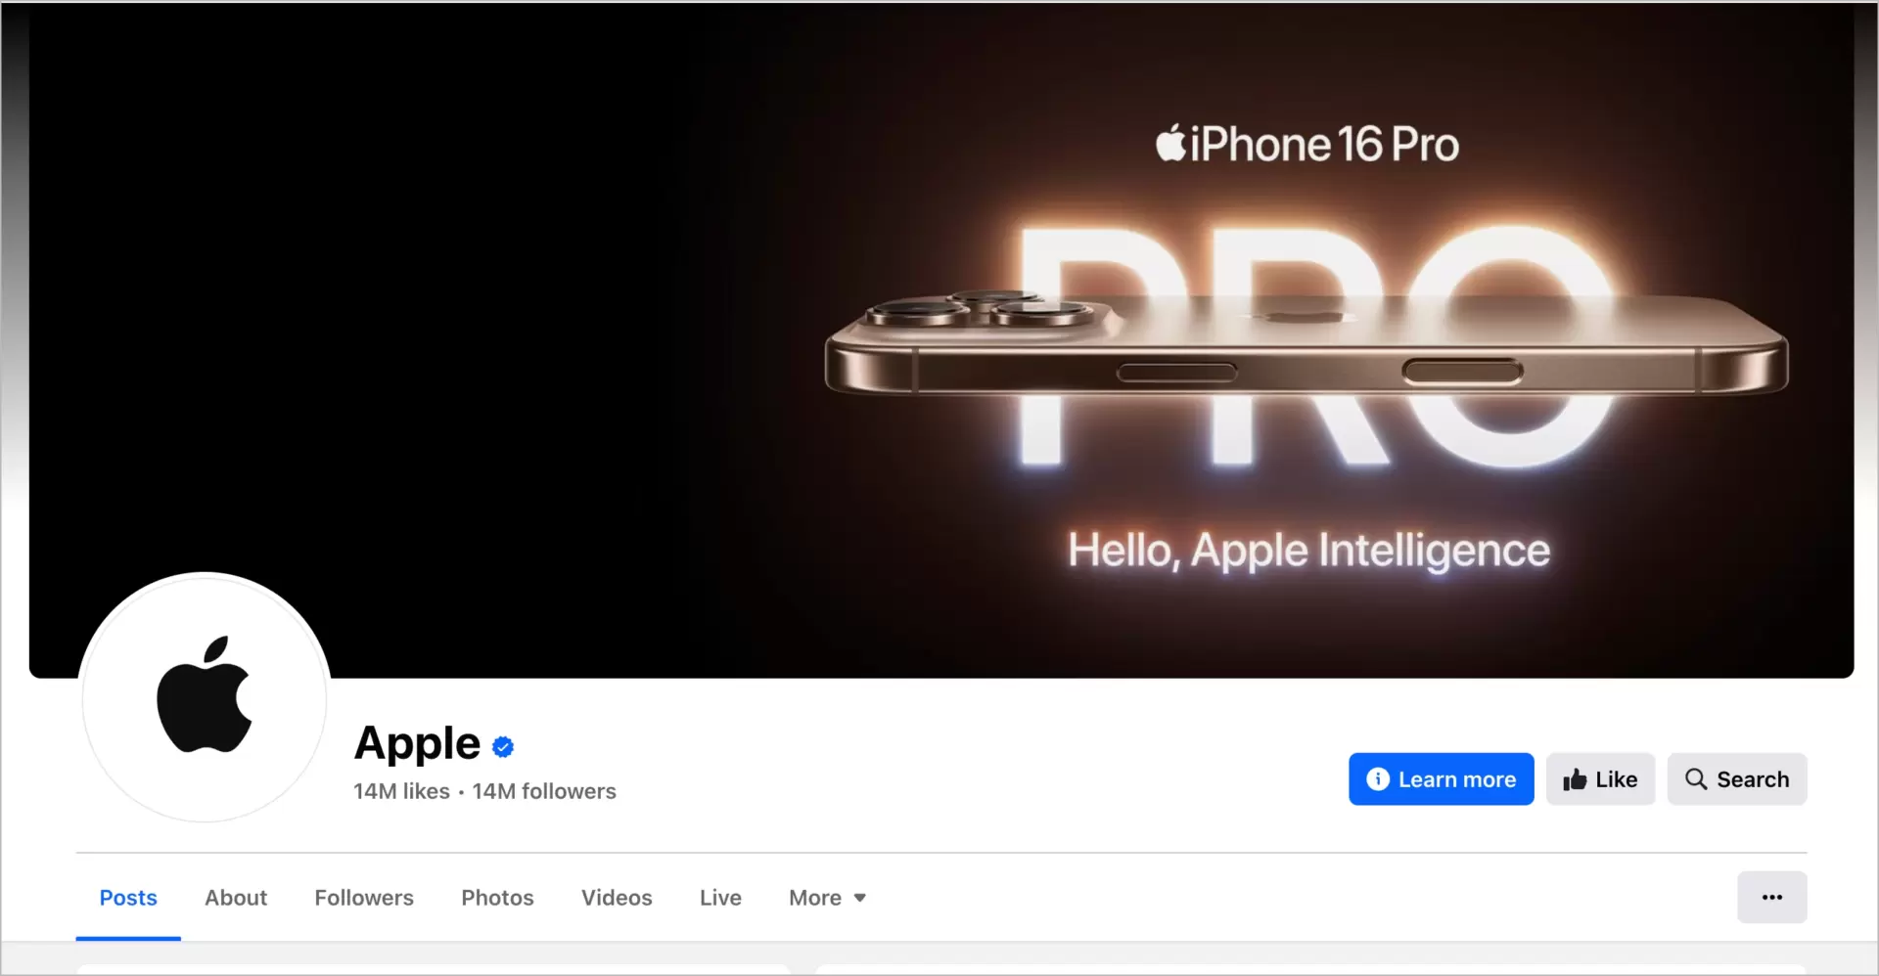1879x976 pixels.
Task: Open the Live tab
Action: [720, 898]
